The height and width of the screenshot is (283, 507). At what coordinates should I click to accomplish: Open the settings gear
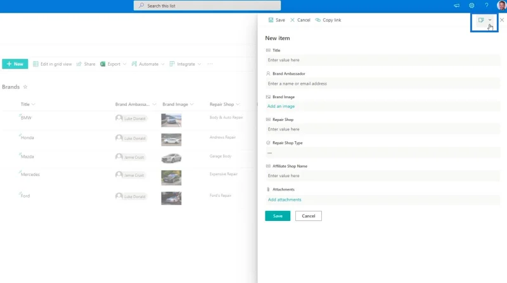click(x=472, y=6)
